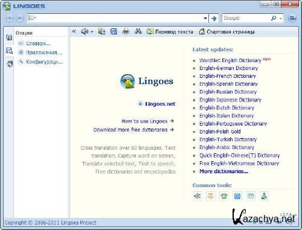Open the index list sidebar tab
Image resolution: width=302 pixels, height=230 pixels.
point(9,50)
